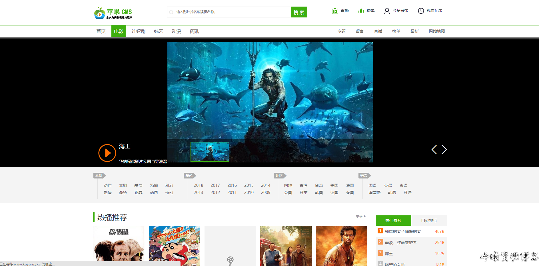The height and width of the screenshot is (266, 539).
Task: Filter by language 国语
Action: click(372, 185)
